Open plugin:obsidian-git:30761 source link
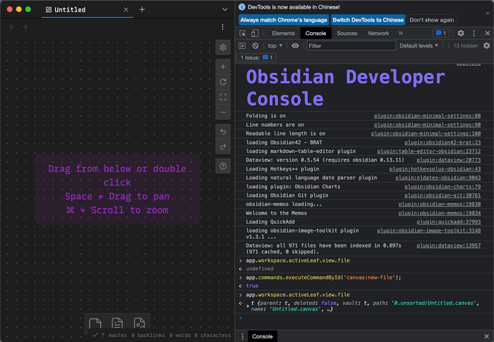This screenshot has height=342, width=494. [x=442, y=195]
